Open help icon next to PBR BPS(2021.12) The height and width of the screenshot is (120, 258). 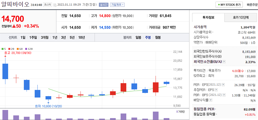224,95
